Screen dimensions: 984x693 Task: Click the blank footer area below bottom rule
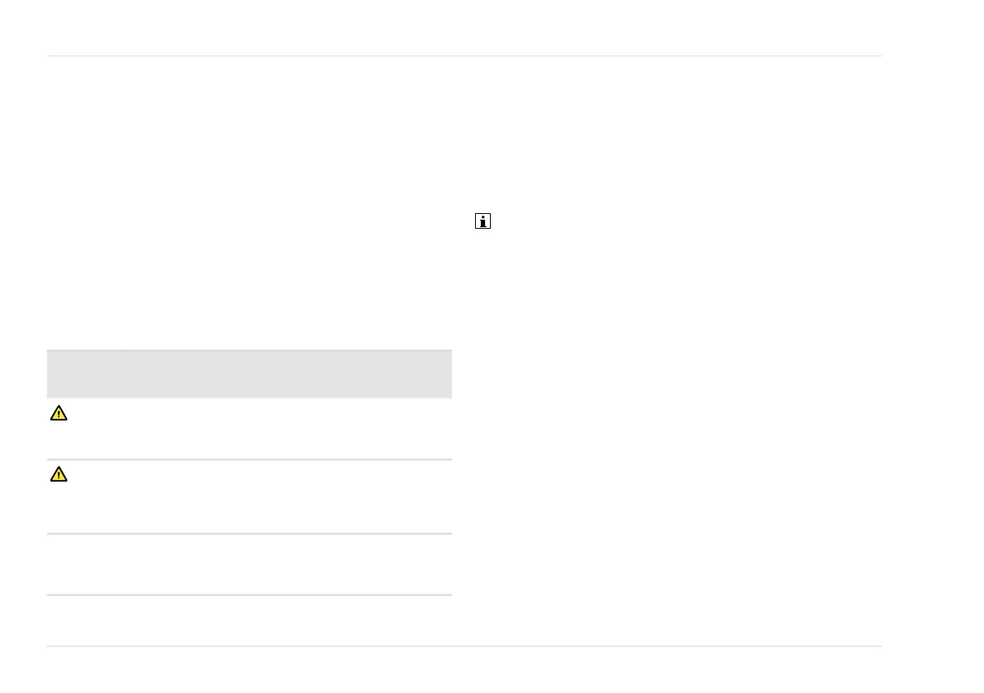tap(463, 670)
